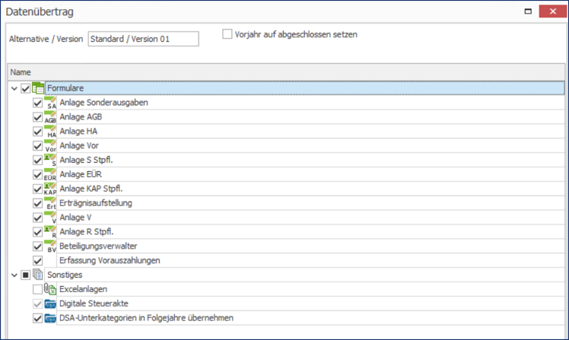The height and width of the screenshot is (340, 569).
Task: Select the Erträgnisaufstellung label
Action: (x=96, y=203)
